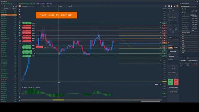Select the diagonal trend line tool
This screenshot has width=199, height=112.
pos(20,38)
